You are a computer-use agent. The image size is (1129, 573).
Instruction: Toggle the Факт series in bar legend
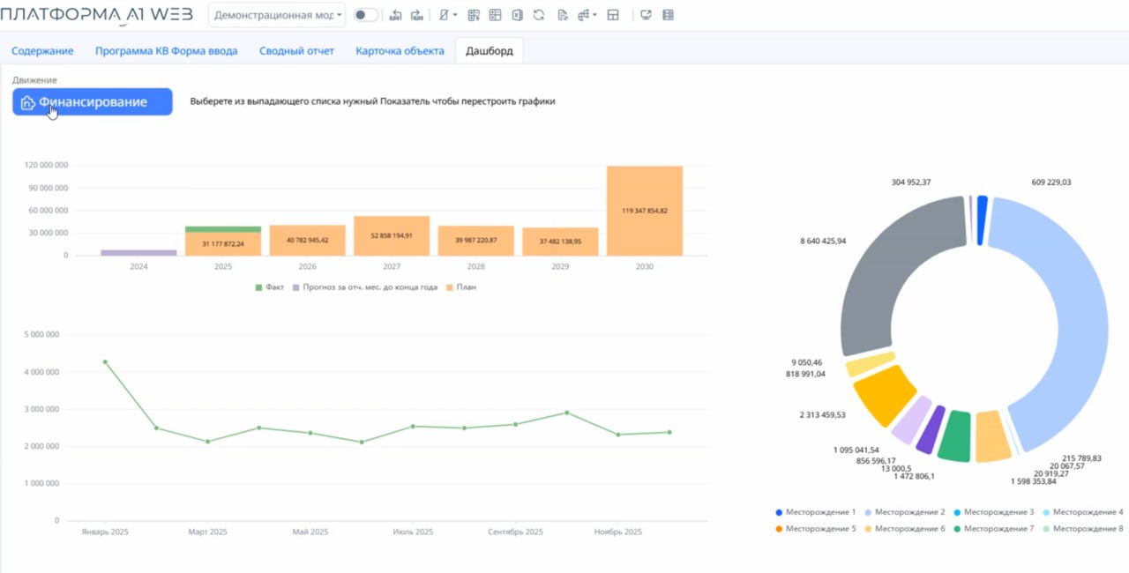coord(270,287)
